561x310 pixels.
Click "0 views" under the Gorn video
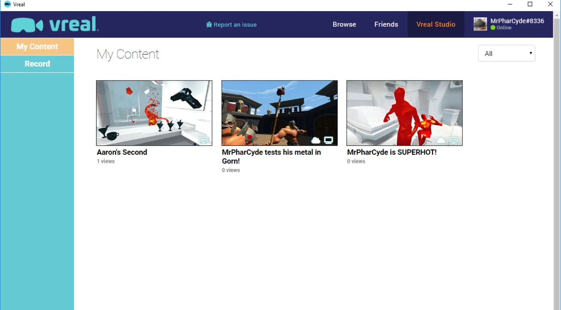point(231,170)
